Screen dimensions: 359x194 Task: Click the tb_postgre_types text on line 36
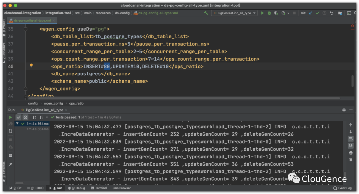(118, 36)
